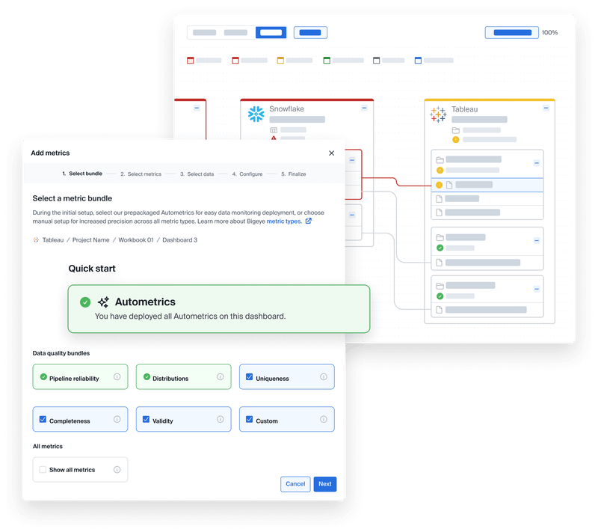
Task: Select step 2. Select metrics
Action: (x=139, y=173)
